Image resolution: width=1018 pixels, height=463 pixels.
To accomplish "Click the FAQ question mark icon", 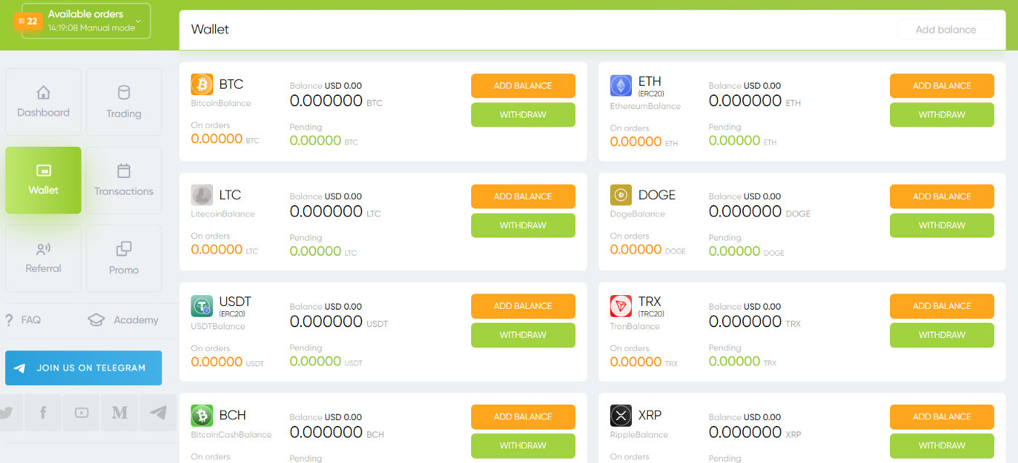I will point(9,320).
